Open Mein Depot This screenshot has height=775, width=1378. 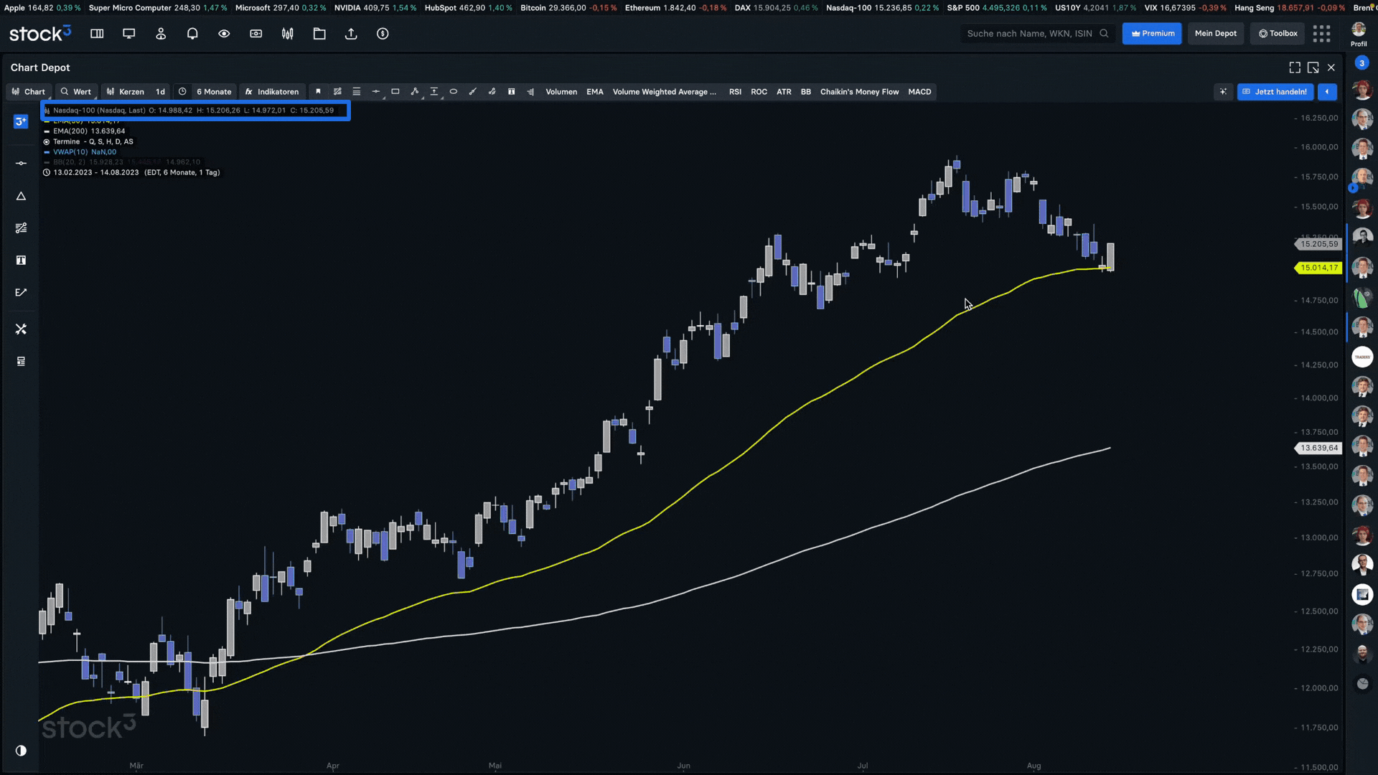pos(1216,34)
